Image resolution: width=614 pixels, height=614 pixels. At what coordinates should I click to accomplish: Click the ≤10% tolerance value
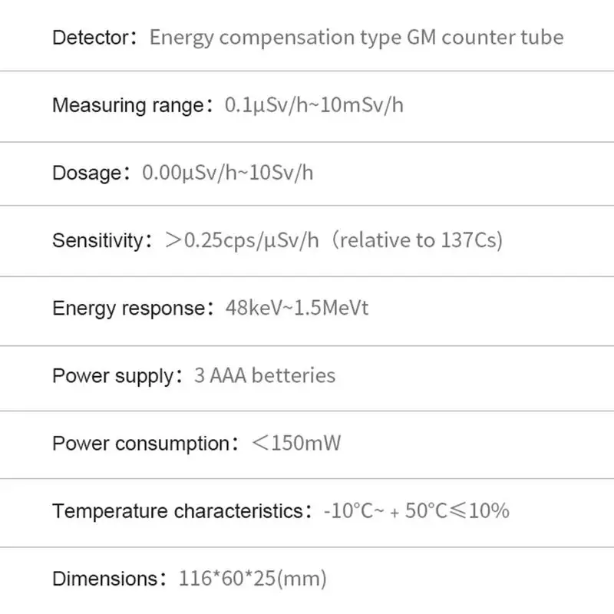click(479, 511)
